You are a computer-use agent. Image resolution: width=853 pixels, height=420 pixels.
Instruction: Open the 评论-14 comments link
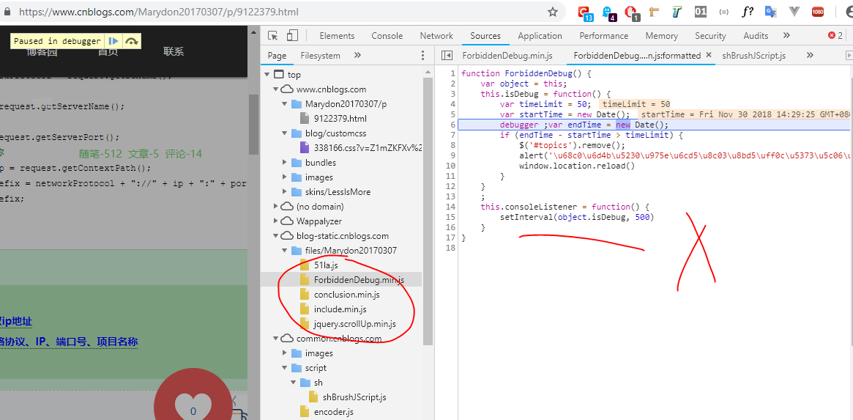coord(183,154)
